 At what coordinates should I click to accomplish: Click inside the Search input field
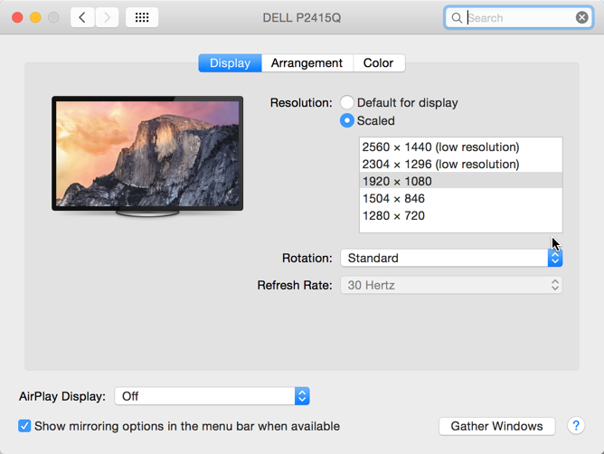point(520,17)
